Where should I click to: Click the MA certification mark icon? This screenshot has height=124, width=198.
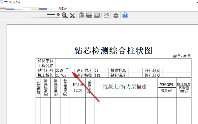tap(106, 15)
